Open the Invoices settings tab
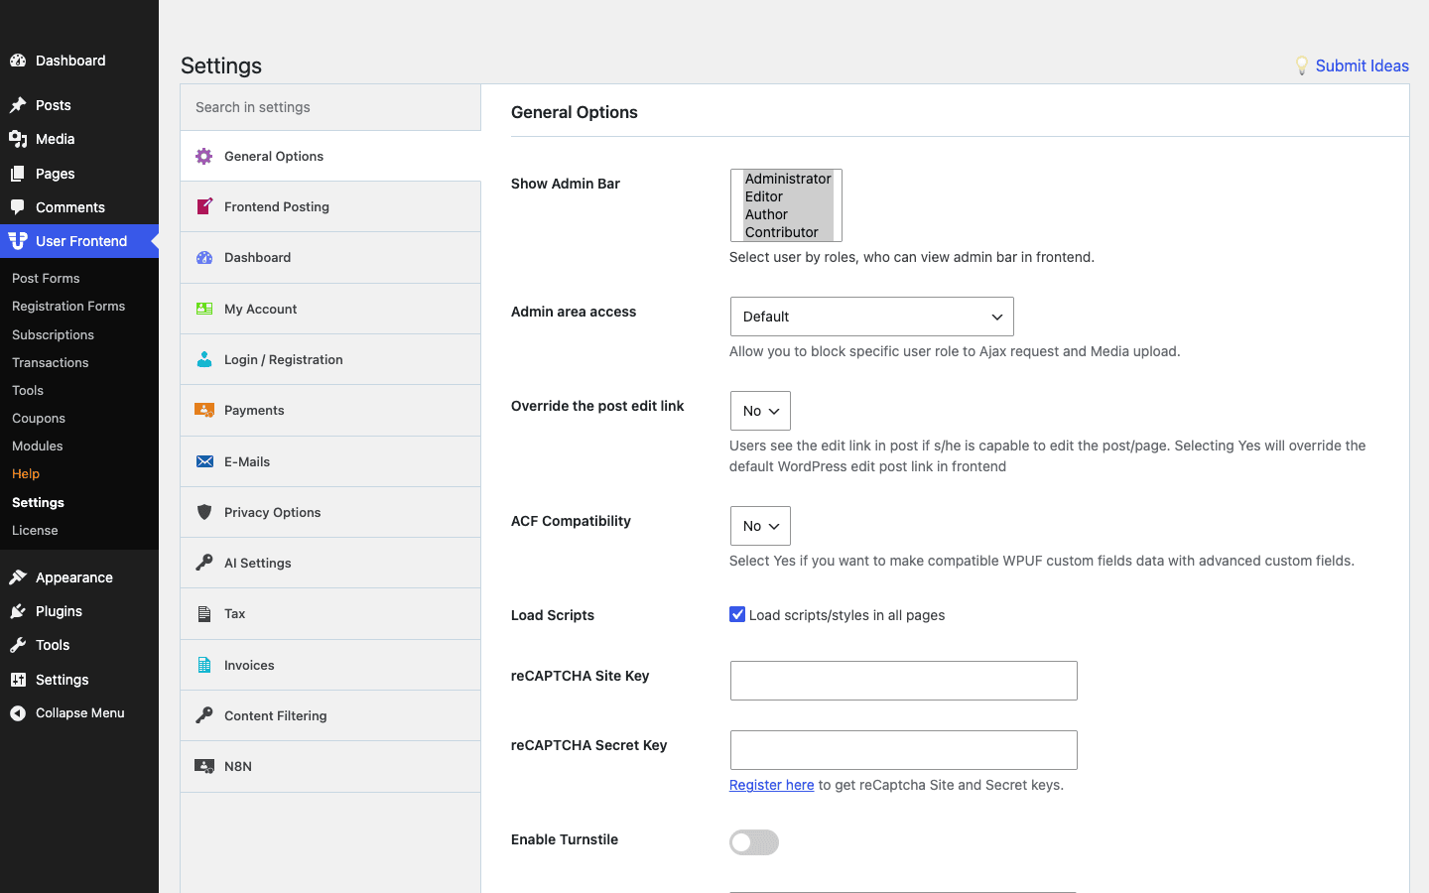1429x893 pixels. 330,665
